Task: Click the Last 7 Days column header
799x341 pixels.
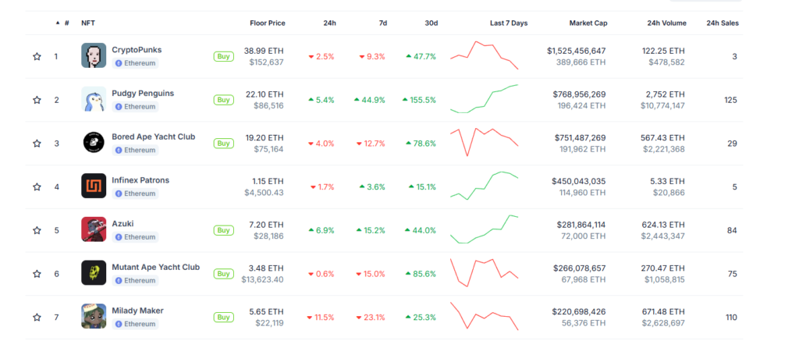Action: tap(509, 23)
